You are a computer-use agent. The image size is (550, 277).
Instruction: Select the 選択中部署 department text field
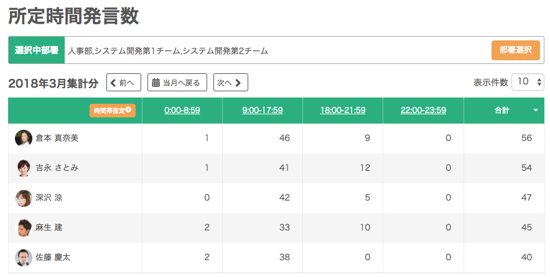pos(277,50)
